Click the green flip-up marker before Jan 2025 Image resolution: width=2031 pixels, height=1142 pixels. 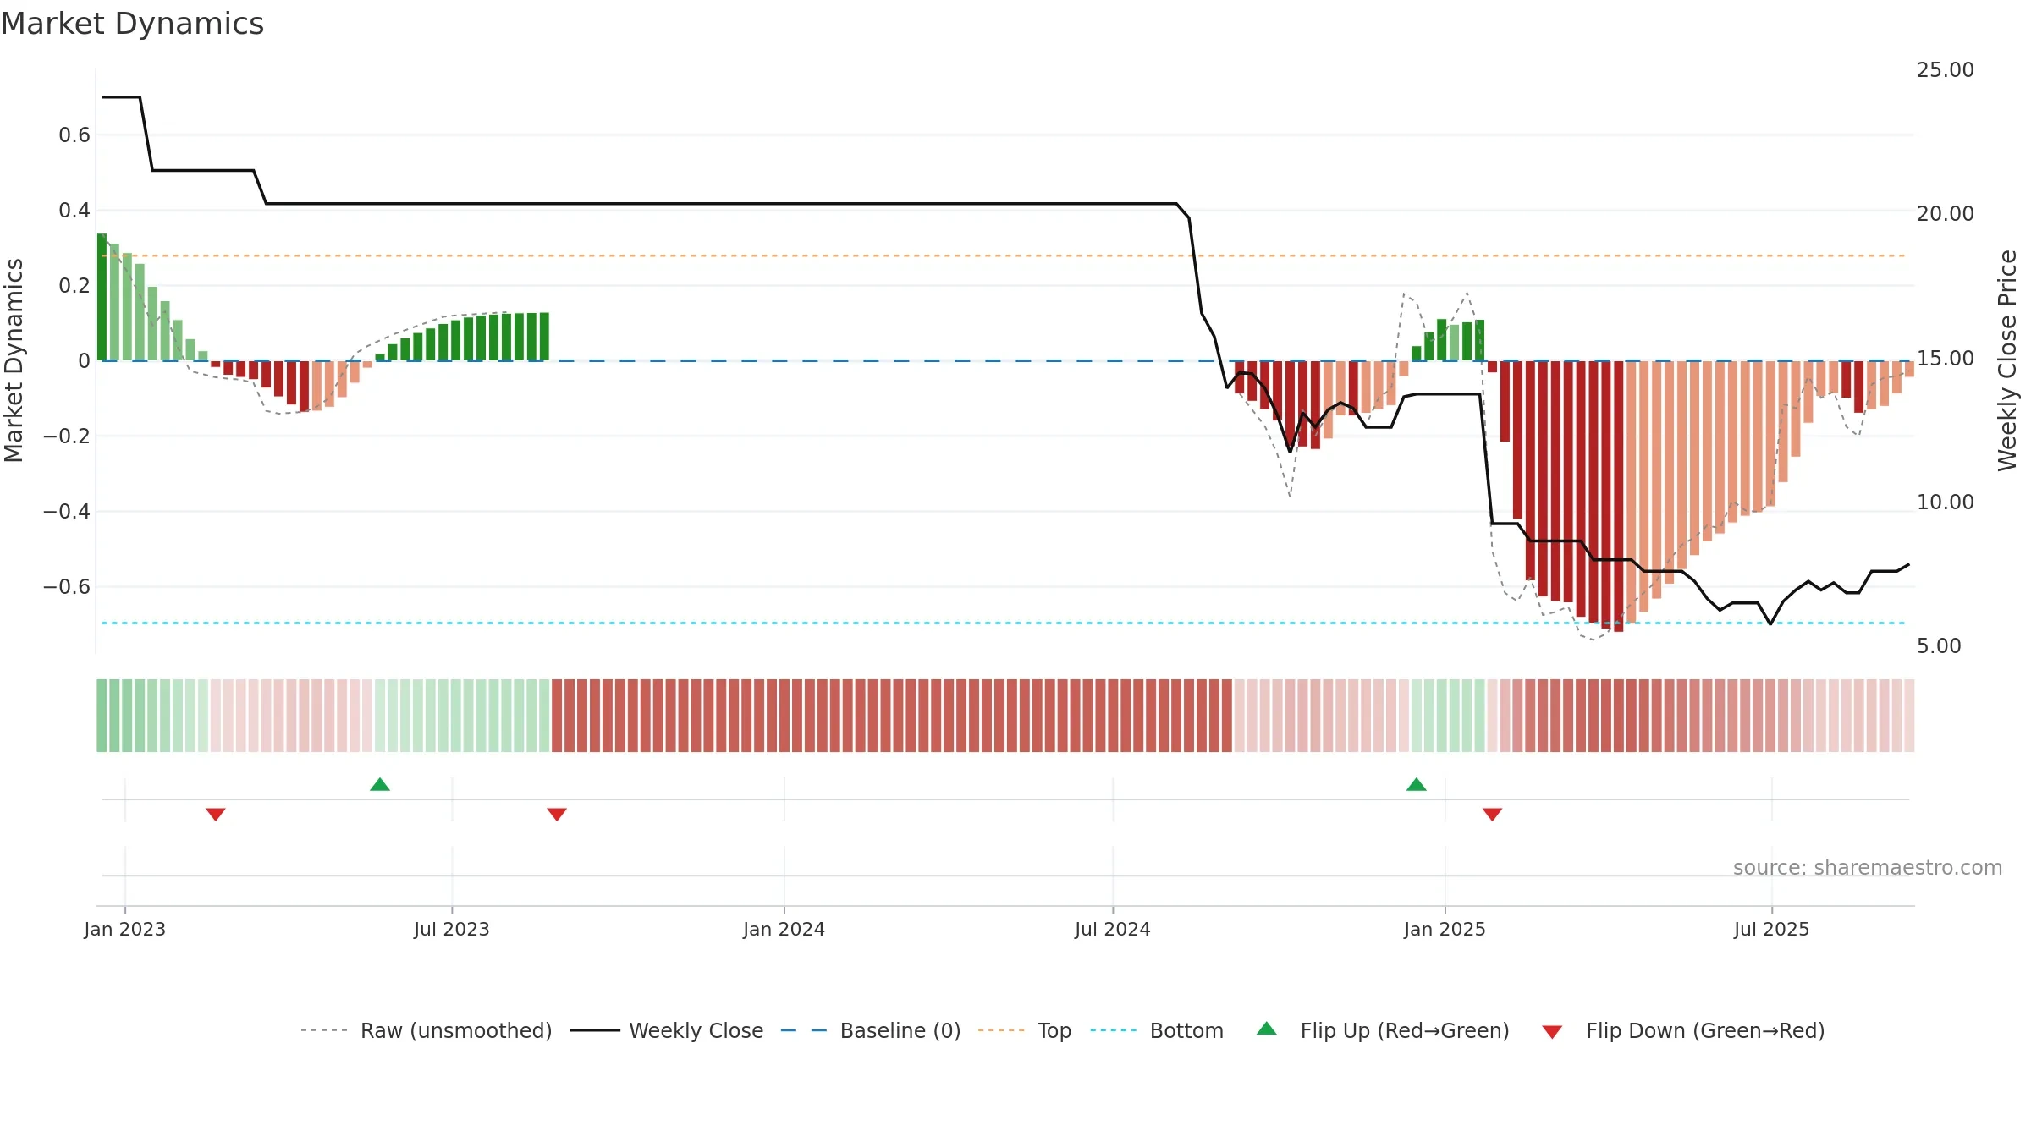click(1417, 784)
